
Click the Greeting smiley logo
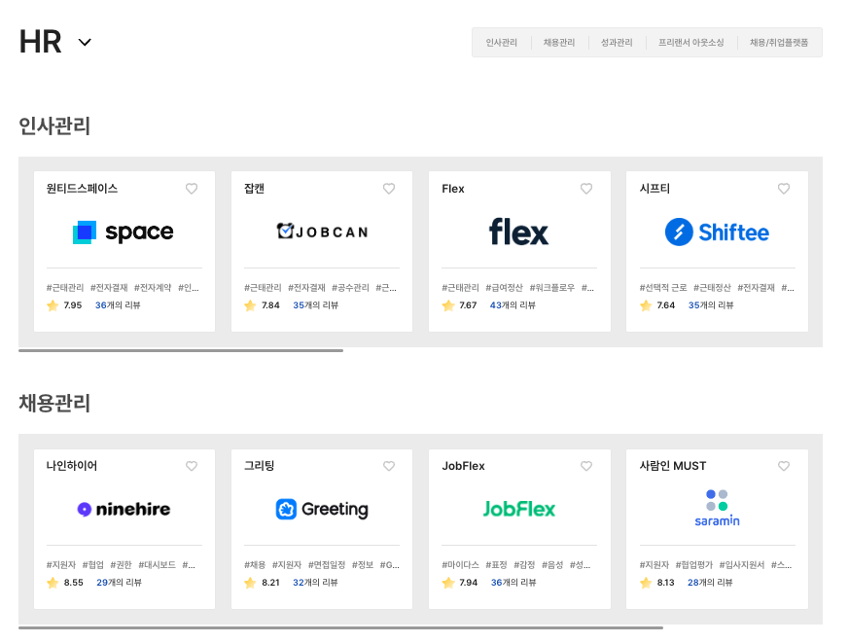click(x=287, y=510)
